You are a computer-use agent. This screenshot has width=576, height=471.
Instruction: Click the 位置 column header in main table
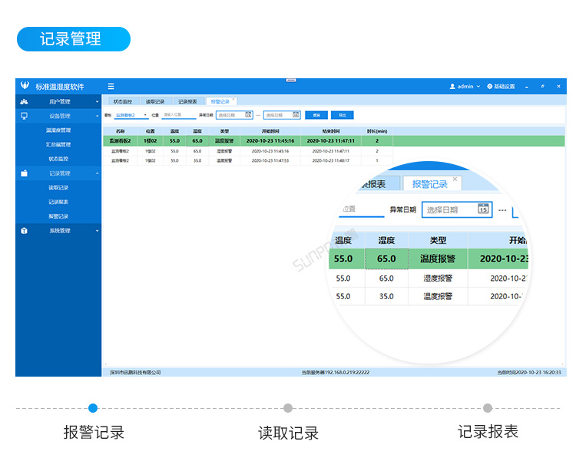(151, 131)
